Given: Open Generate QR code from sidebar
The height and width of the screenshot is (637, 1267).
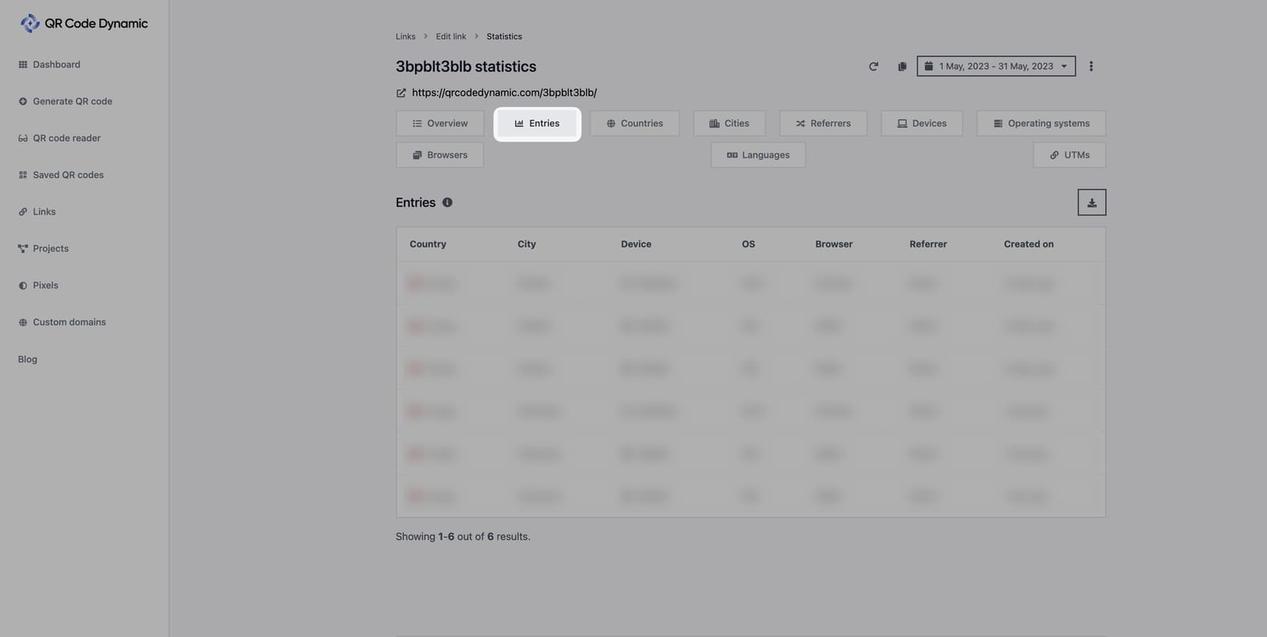Looking at the screenshot, I should [65, 101].
